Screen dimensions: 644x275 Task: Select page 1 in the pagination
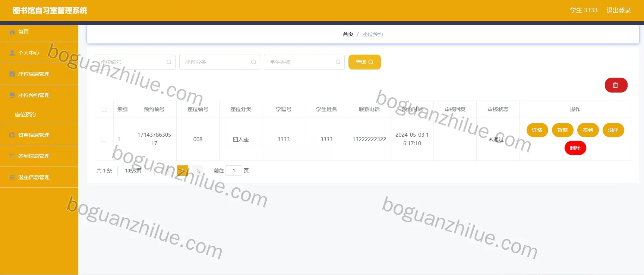183,171
